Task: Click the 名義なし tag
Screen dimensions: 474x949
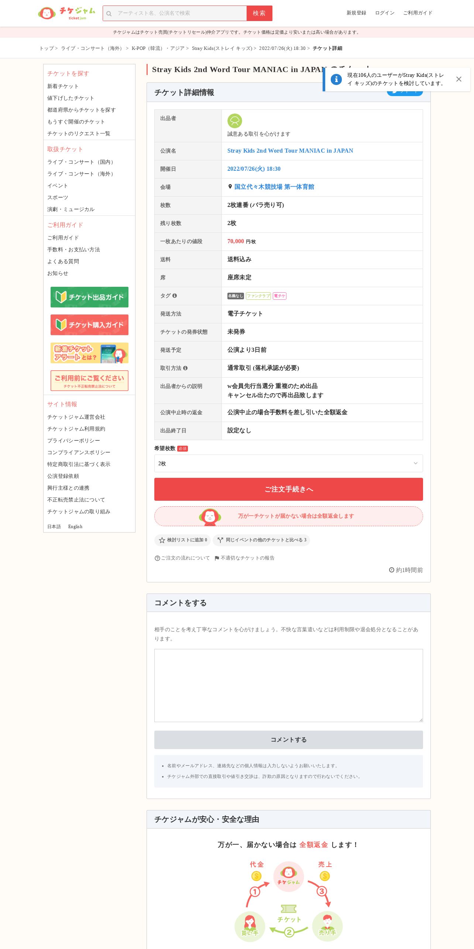Action: 236,296
